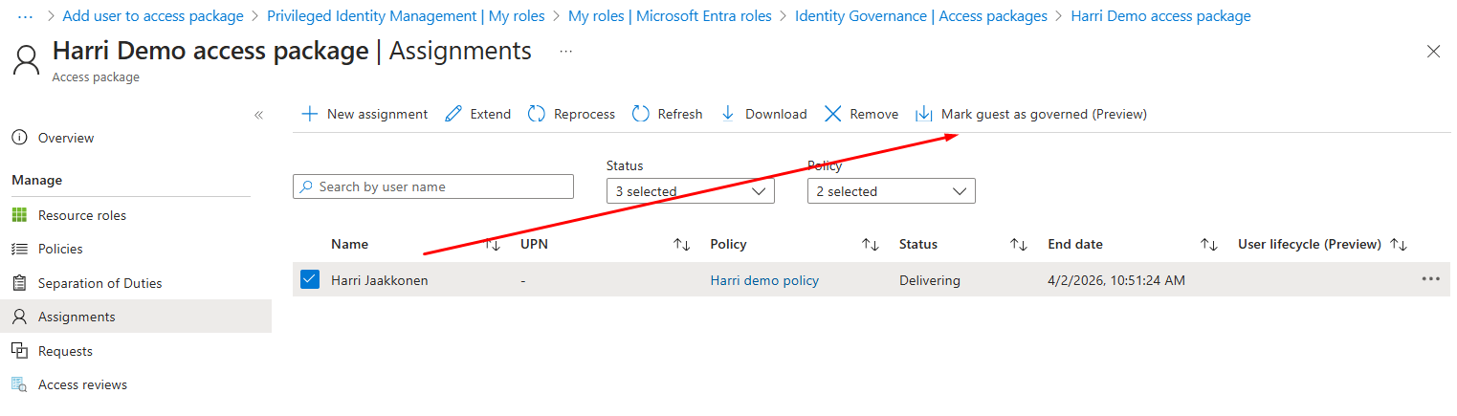Navigate to Identity Governance breadcrumb link
1457x416 pixels.
pos(920,16)
